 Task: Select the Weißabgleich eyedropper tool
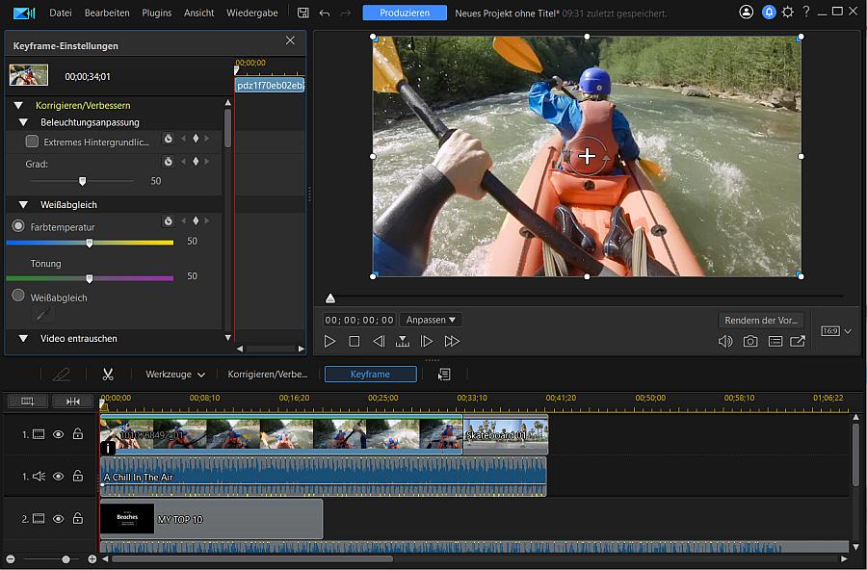click(x=40, y=315)
